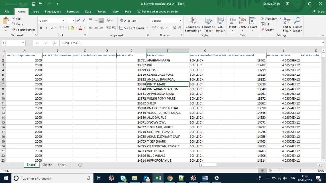This screenshot has width=326, height=183.
Task: Open the Name Box dropdown arrow
Action: pyautogui.click(x=23, y=43)
